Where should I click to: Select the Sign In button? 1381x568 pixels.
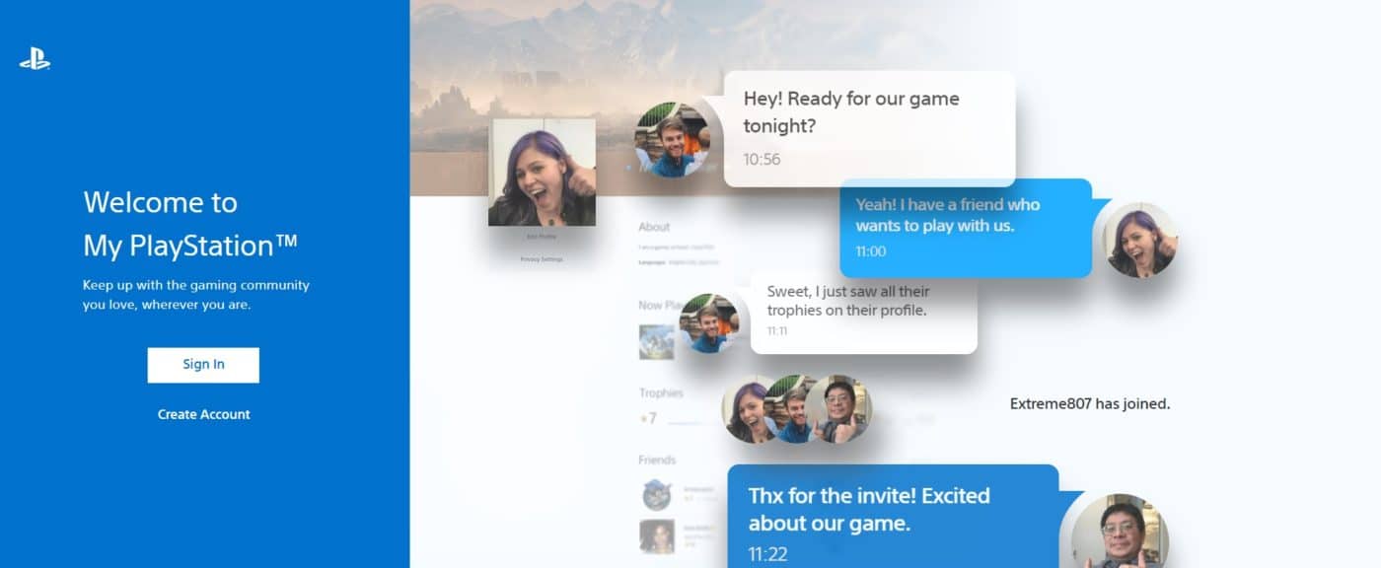point(202,365)
